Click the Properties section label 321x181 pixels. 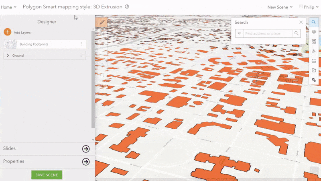14,161
